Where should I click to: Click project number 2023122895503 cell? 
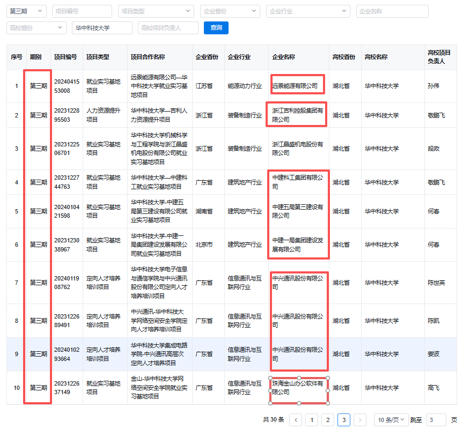[x=67, y=115]
